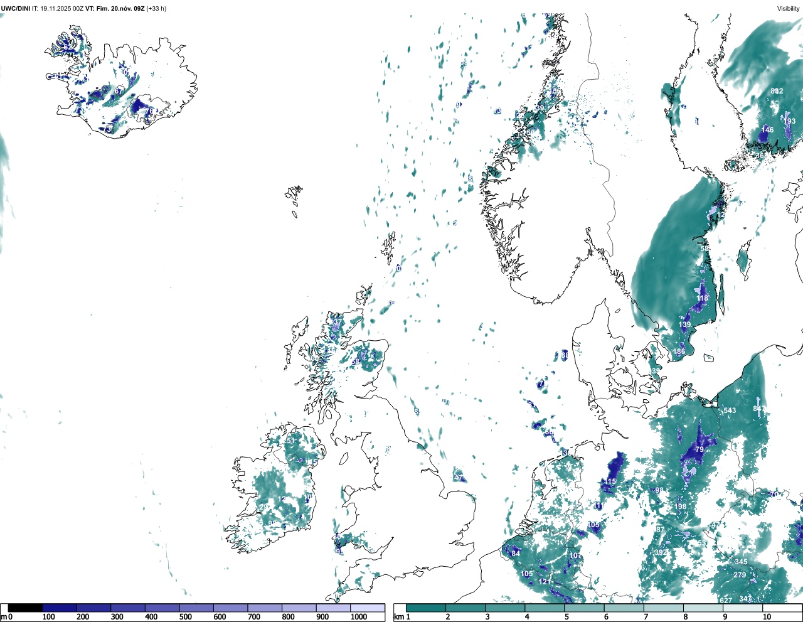Click the black 0–100 m legend swatch
This screenshot has height=622, width=803.
(26, 608)
